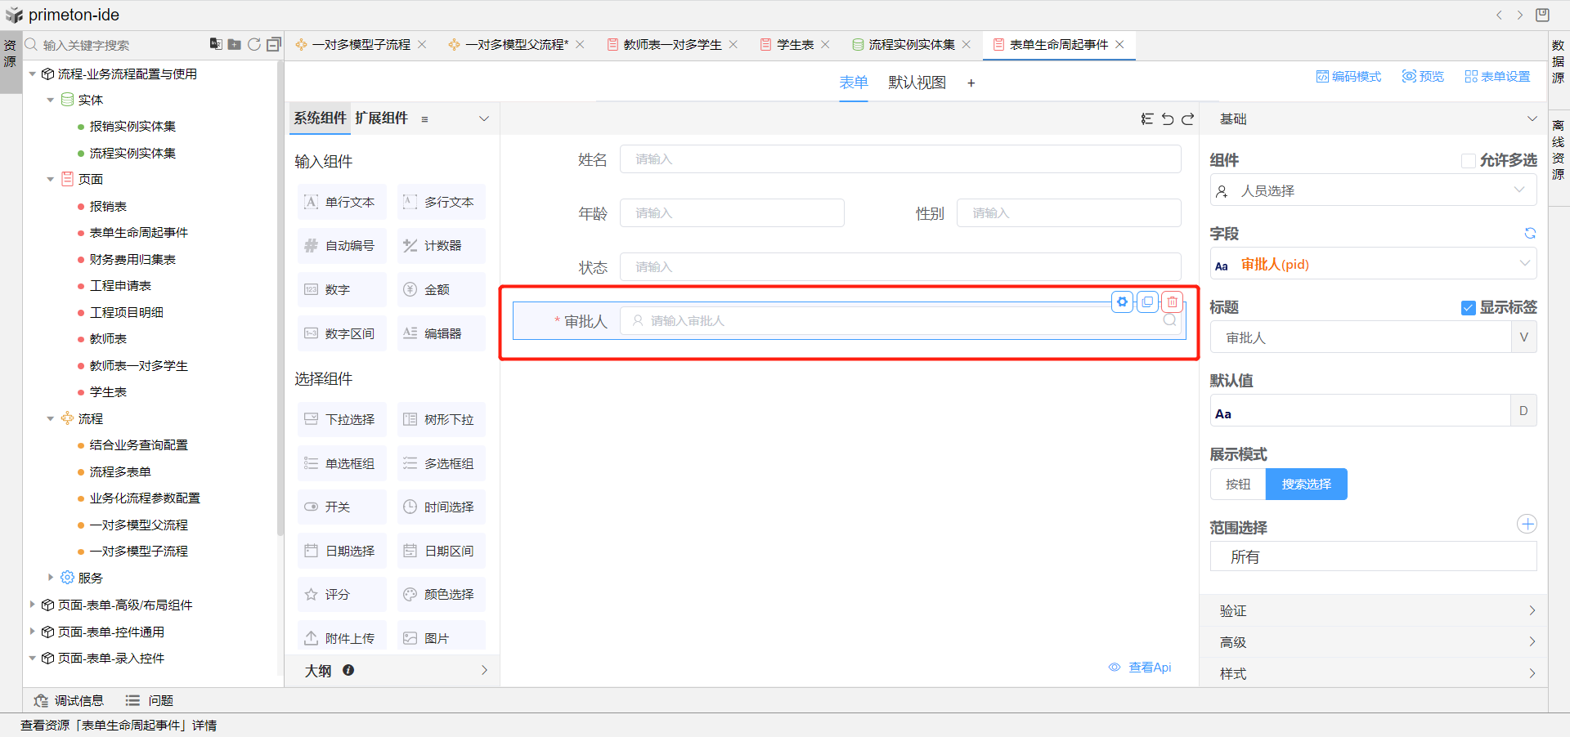This screenshot has height=737, width=1570.
Task: Open settings gear on the 审批人 field
Action: pos(1123,302)
